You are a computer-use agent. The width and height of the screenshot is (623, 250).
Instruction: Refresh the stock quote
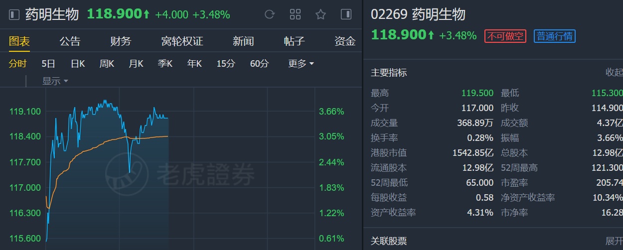[x=270, y=14]
